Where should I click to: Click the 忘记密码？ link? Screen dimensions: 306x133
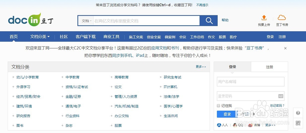tap(277, 106)
